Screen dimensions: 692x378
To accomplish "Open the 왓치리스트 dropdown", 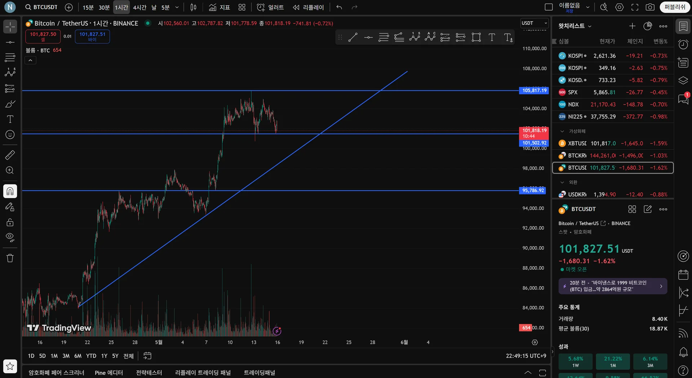I will [575, 26].
